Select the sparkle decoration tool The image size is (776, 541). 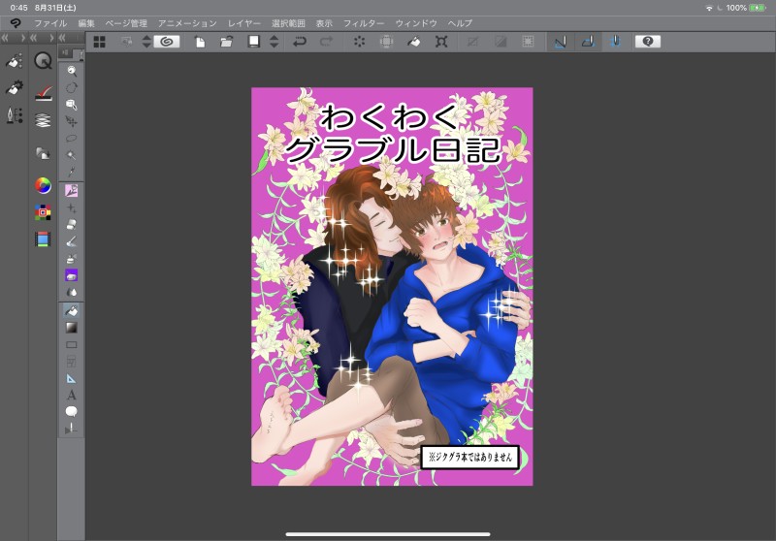point(72,207)
